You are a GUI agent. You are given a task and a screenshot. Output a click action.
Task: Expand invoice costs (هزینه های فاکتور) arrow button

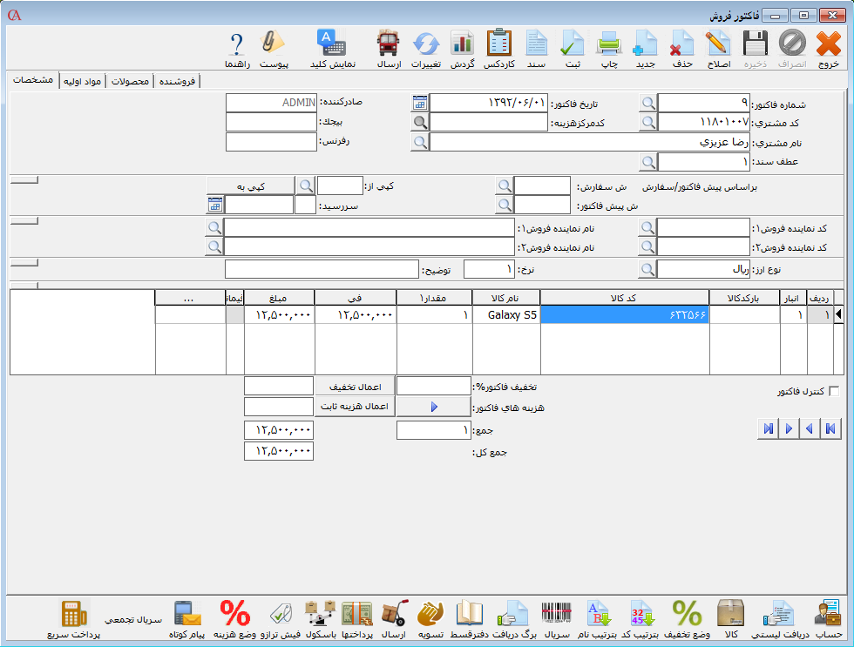(x=434, y=408)
